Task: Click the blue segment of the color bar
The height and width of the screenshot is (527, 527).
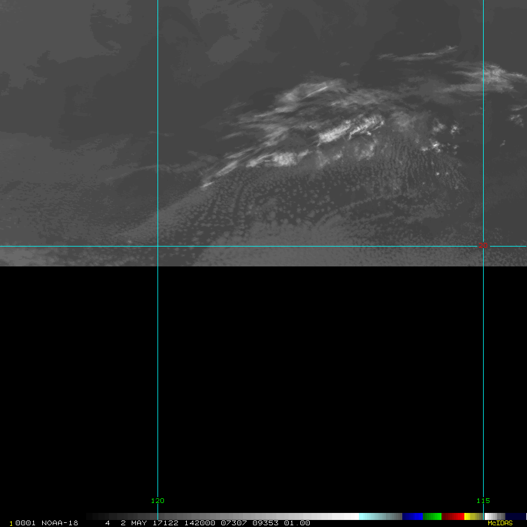Action: 412,516
